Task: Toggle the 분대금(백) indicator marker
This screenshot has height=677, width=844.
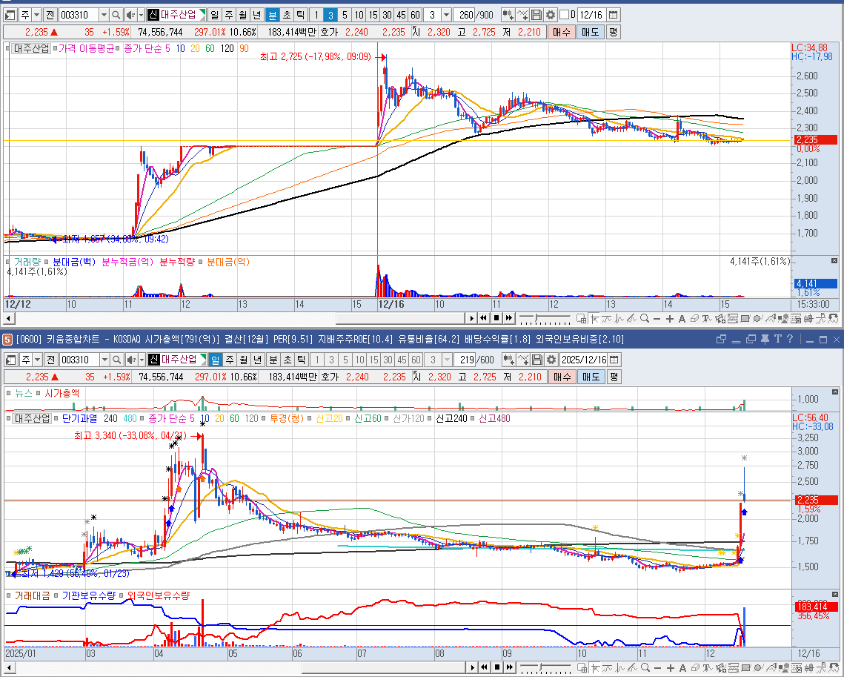Action: pos(47,262)
